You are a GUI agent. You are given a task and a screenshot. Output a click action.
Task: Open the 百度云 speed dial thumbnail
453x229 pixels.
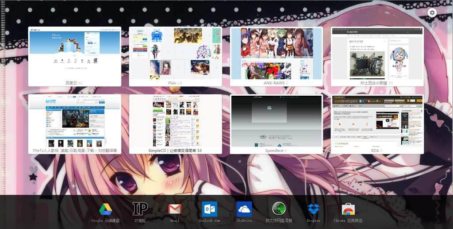click(74, 53)
